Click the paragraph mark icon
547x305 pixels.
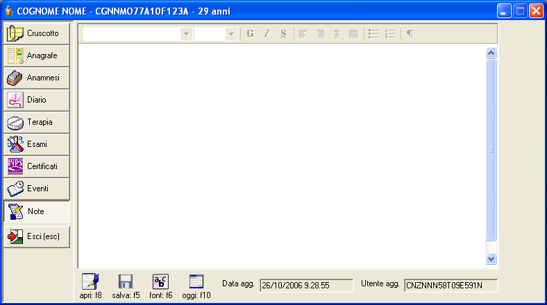[x=410, y=33]
